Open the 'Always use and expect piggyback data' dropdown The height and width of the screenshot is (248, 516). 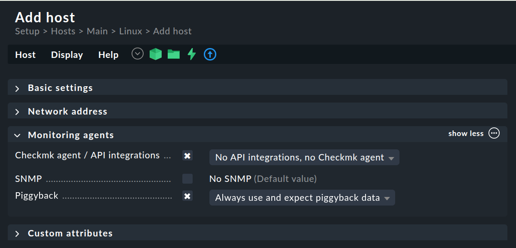pos(302,197)
